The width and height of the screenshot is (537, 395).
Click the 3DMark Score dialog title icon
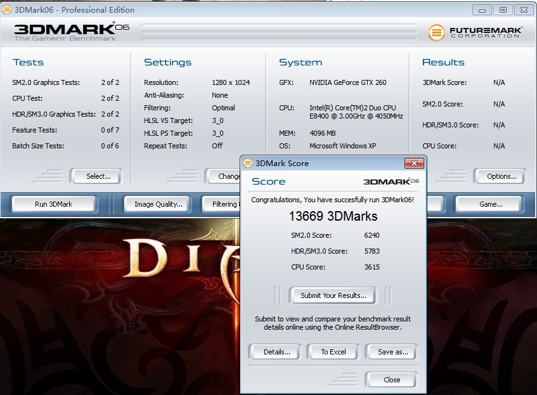tap(248, 164)
